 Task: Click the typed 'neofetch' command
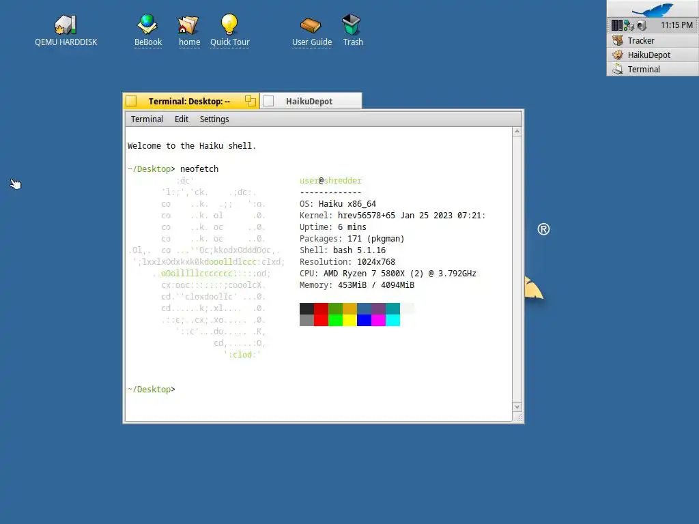pyautogui.click(x=199, y=169)
